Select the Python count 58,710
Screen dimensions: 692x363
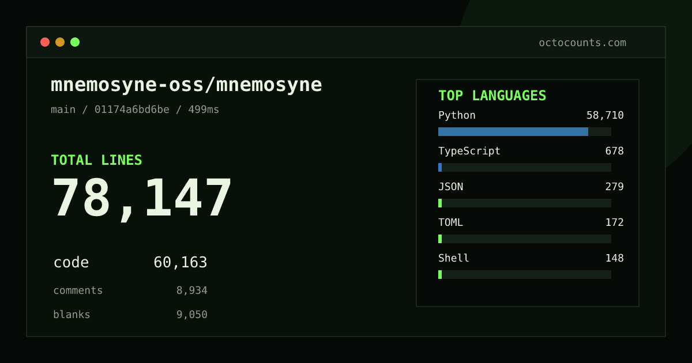[x=605, y=115]
